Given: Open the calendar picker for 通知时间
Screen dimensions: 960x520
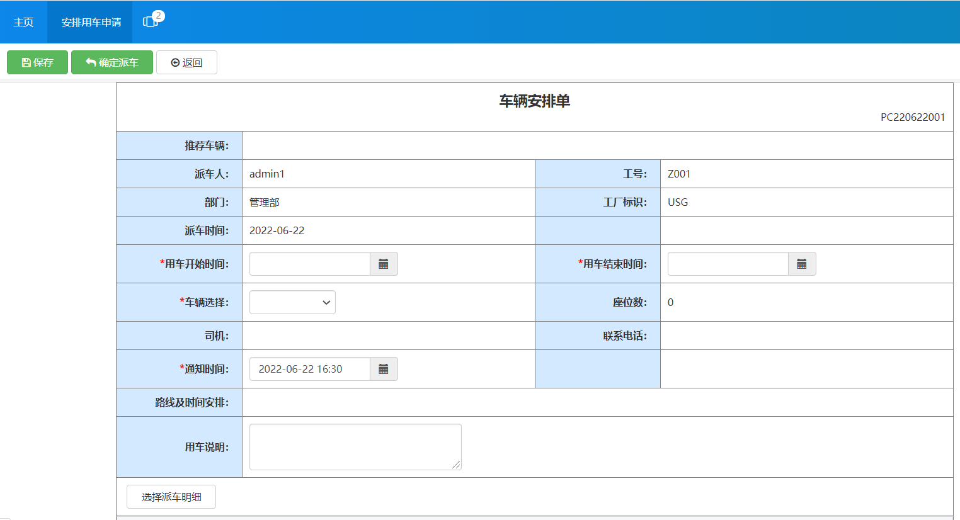Looking at the screenshot, I should point(384,369).
